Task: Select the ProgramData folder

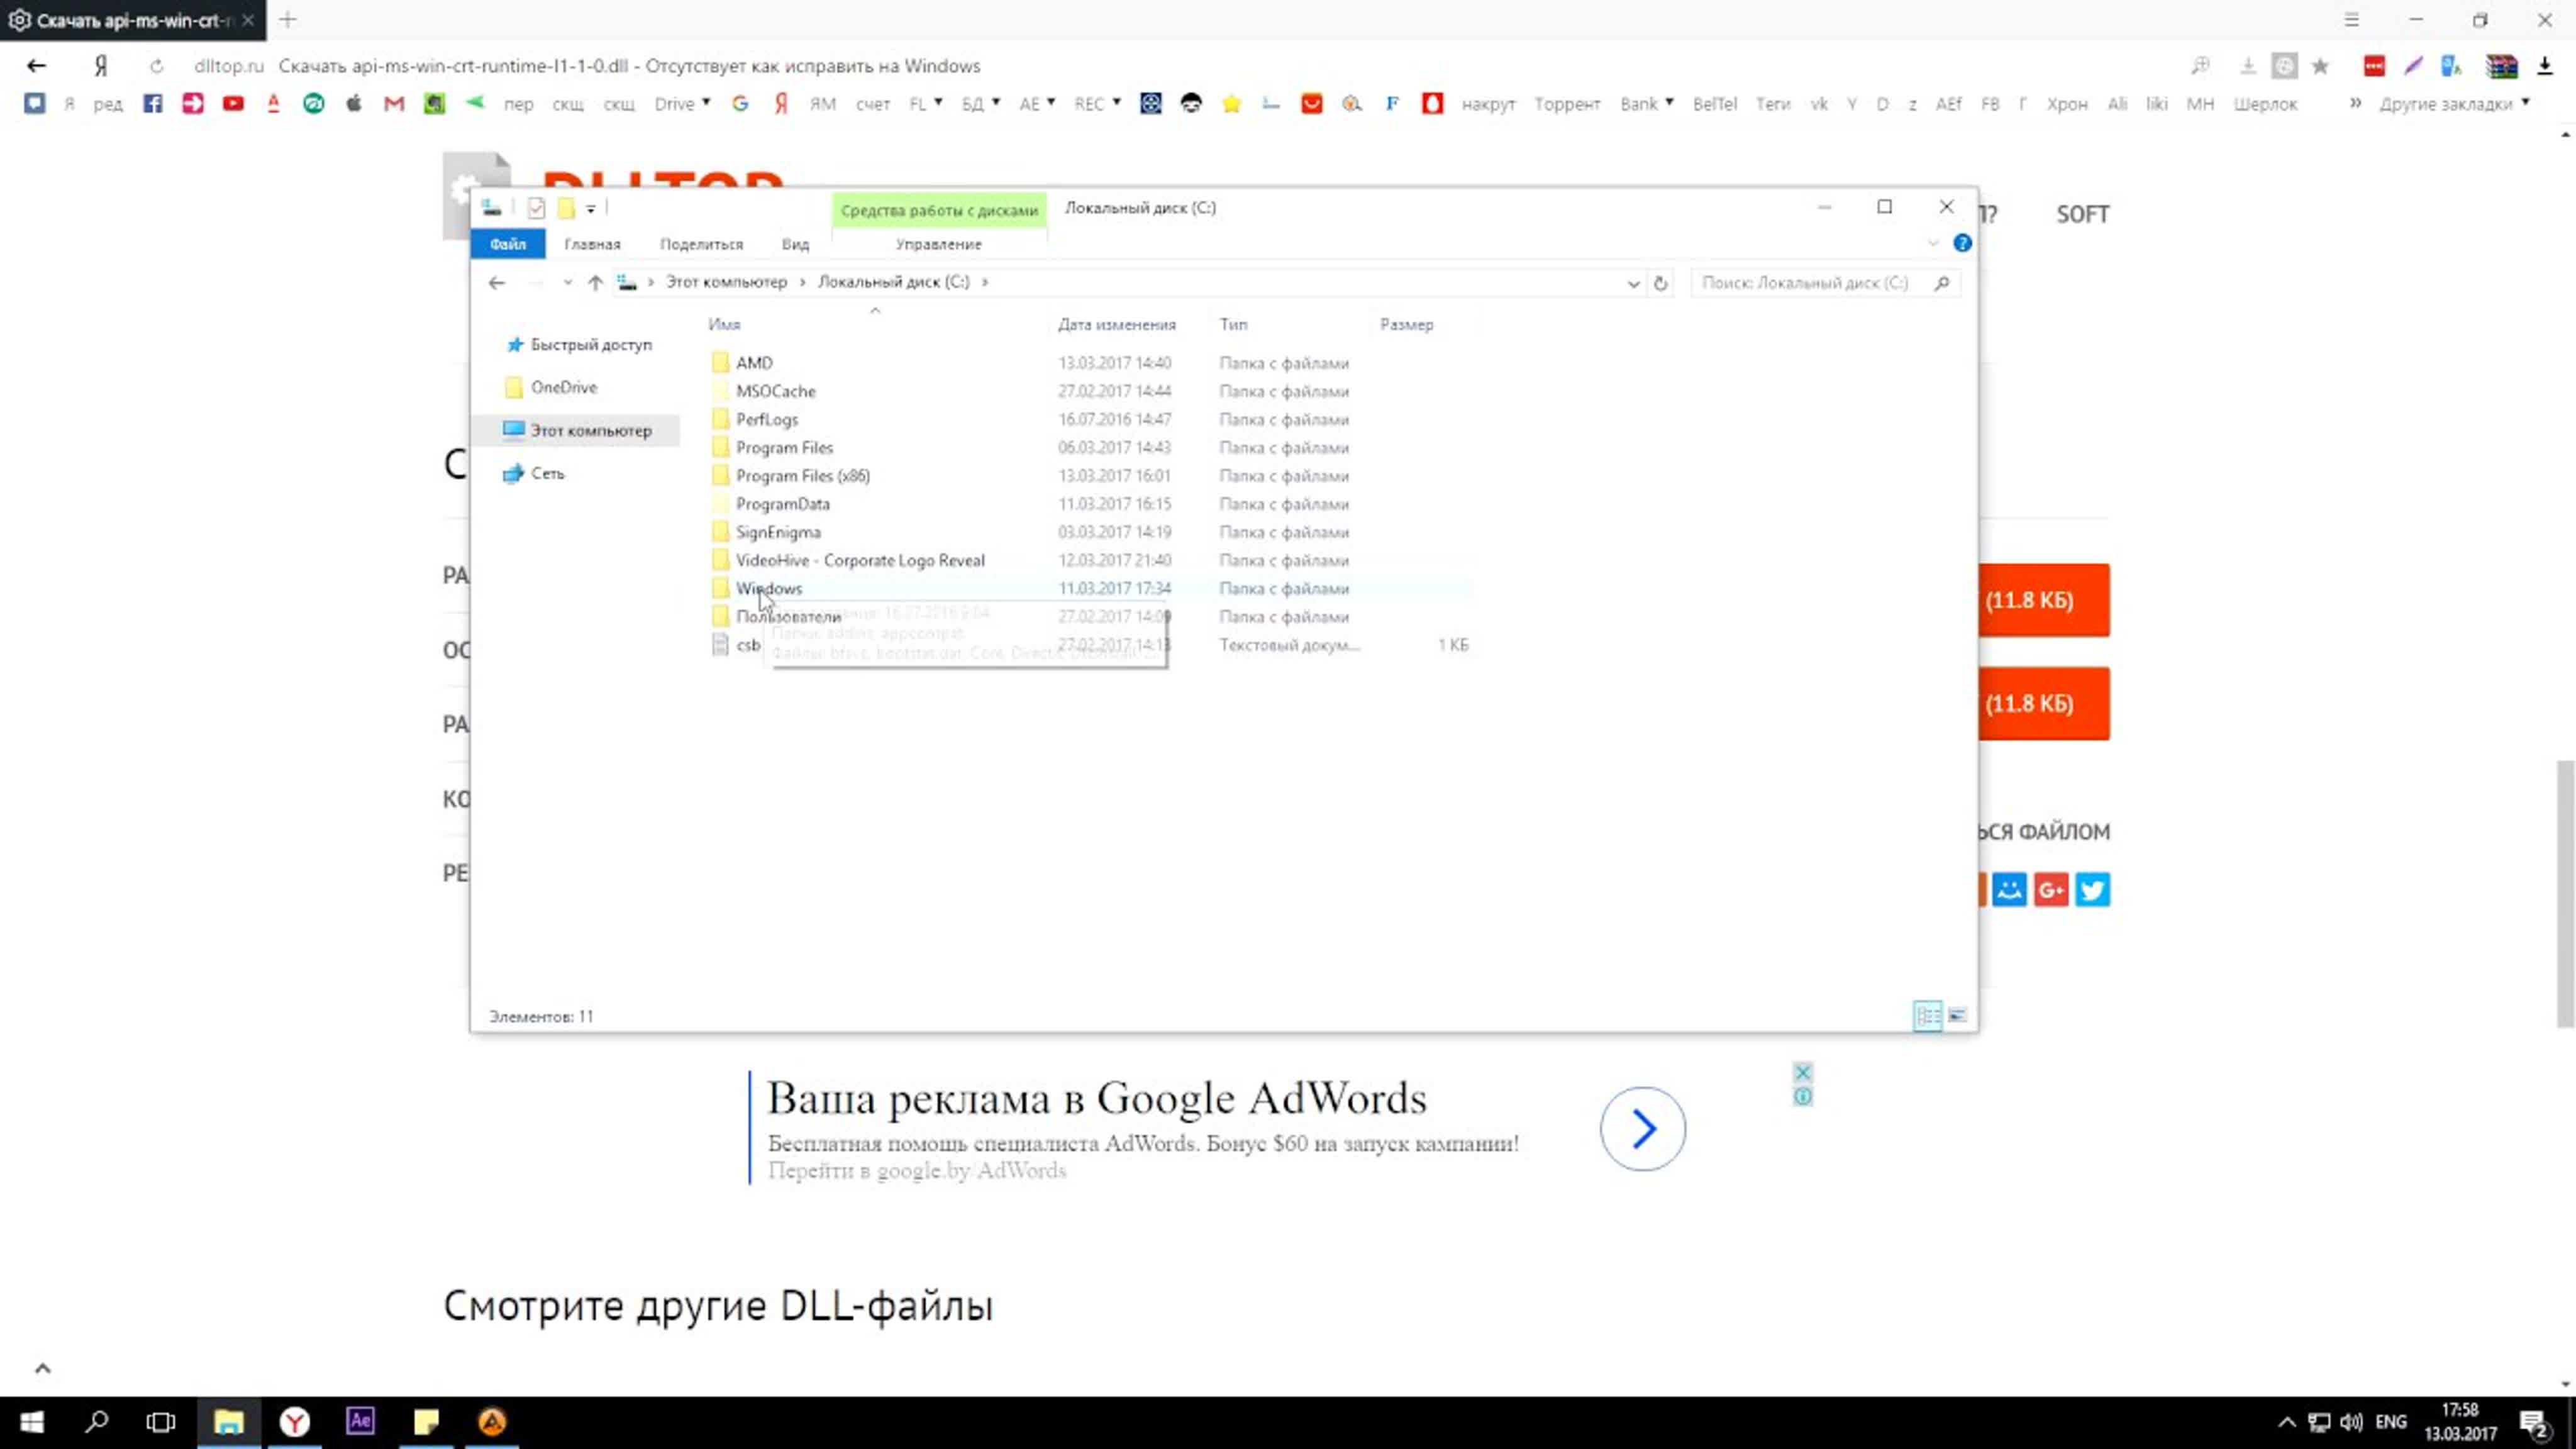Action: tap(783, 504)
